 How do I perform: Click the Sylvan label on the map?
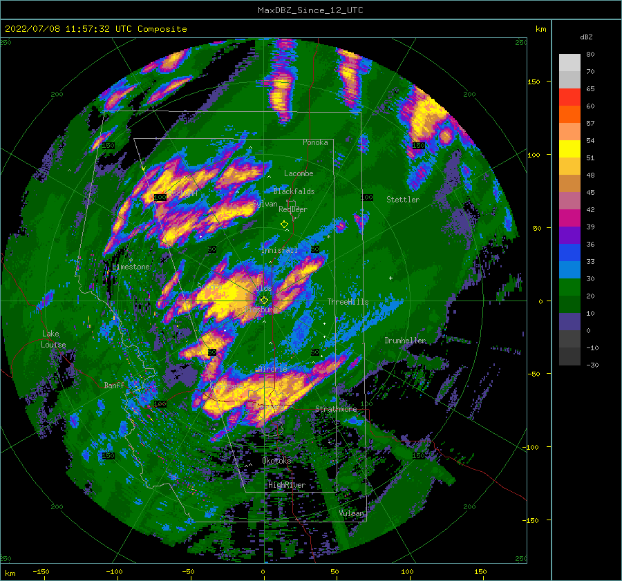(x=265, y=204)
